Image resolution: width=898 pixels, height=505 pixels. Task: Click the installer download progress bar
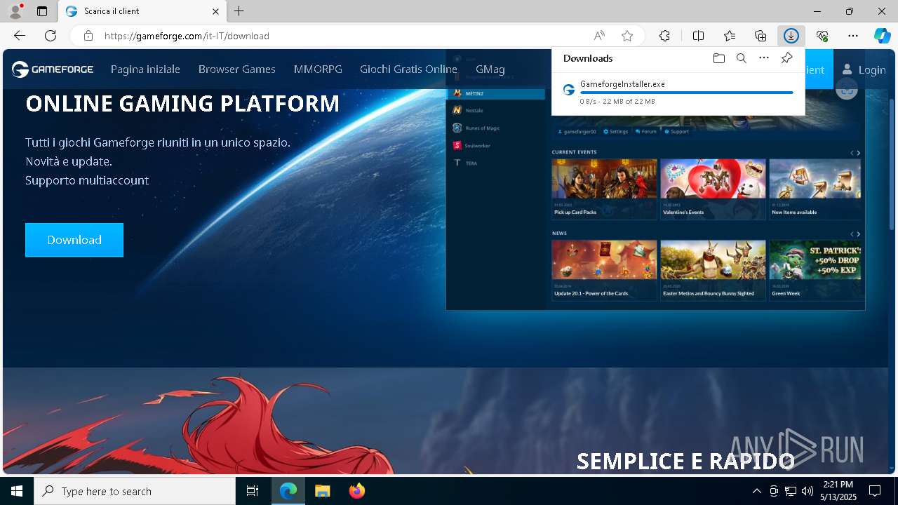coord(686,93)
